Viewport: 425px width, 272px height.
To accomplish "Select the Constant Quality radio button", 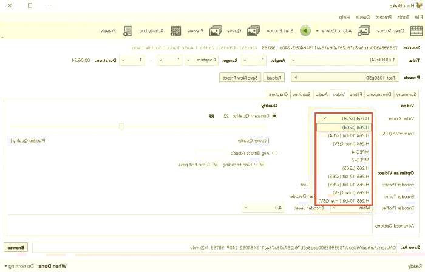I will coord(274,116).
